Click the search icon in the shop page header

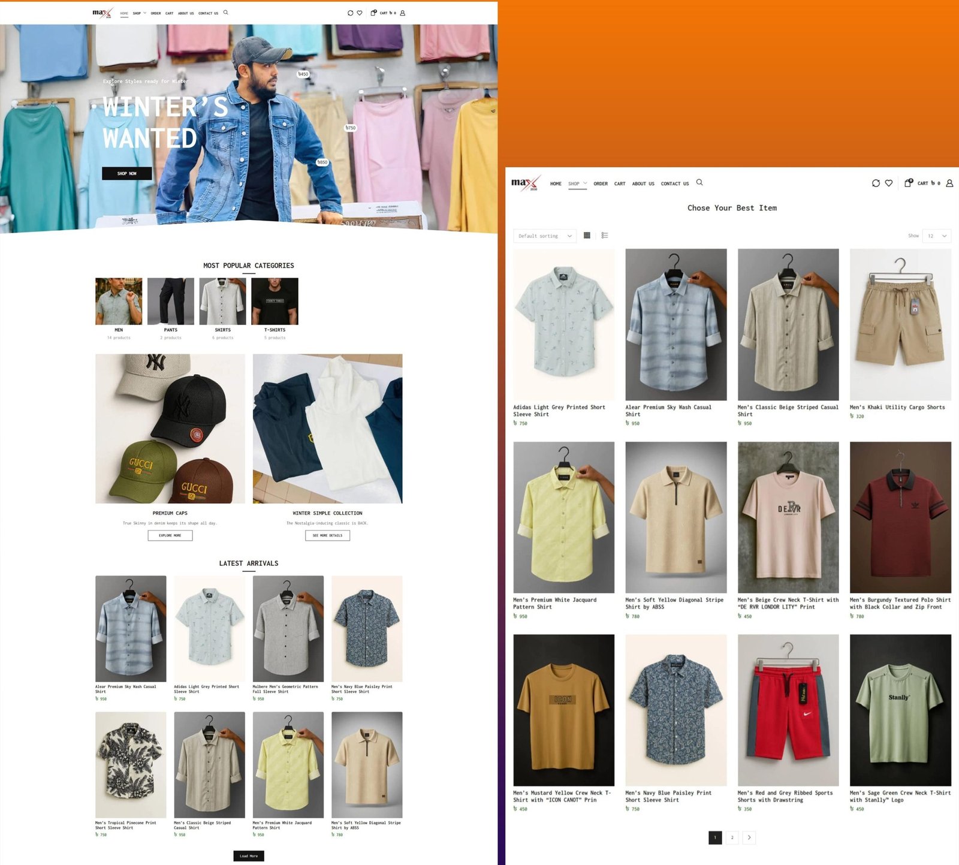pyautogui.click(x=699, y=182)
